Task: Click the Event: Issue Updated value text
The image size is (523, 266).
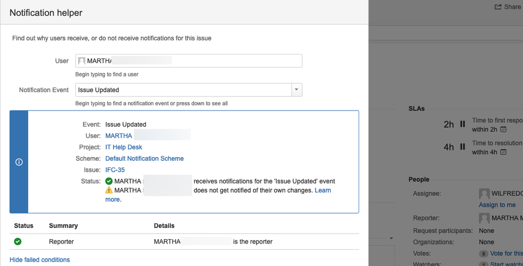Action: [x=126, y=125]
